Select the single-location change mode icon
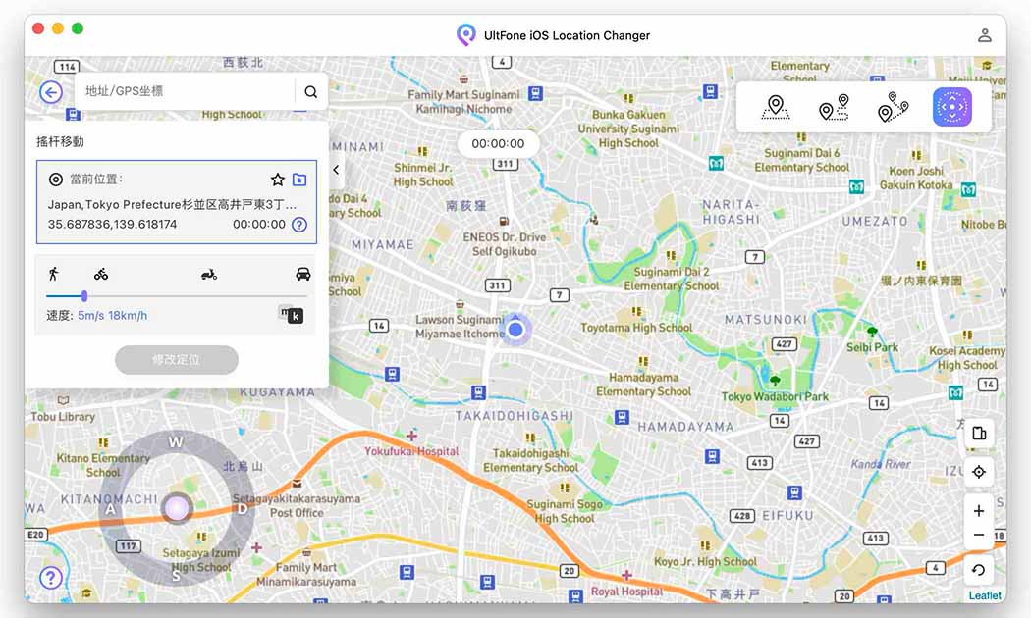 tap(776, 108)
